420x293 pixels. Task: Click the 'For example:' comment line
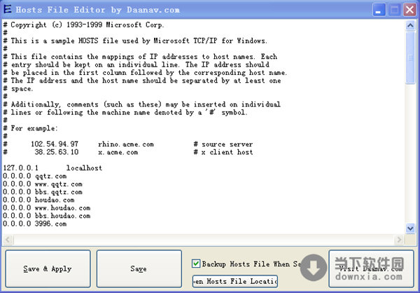tap(31, 128)
